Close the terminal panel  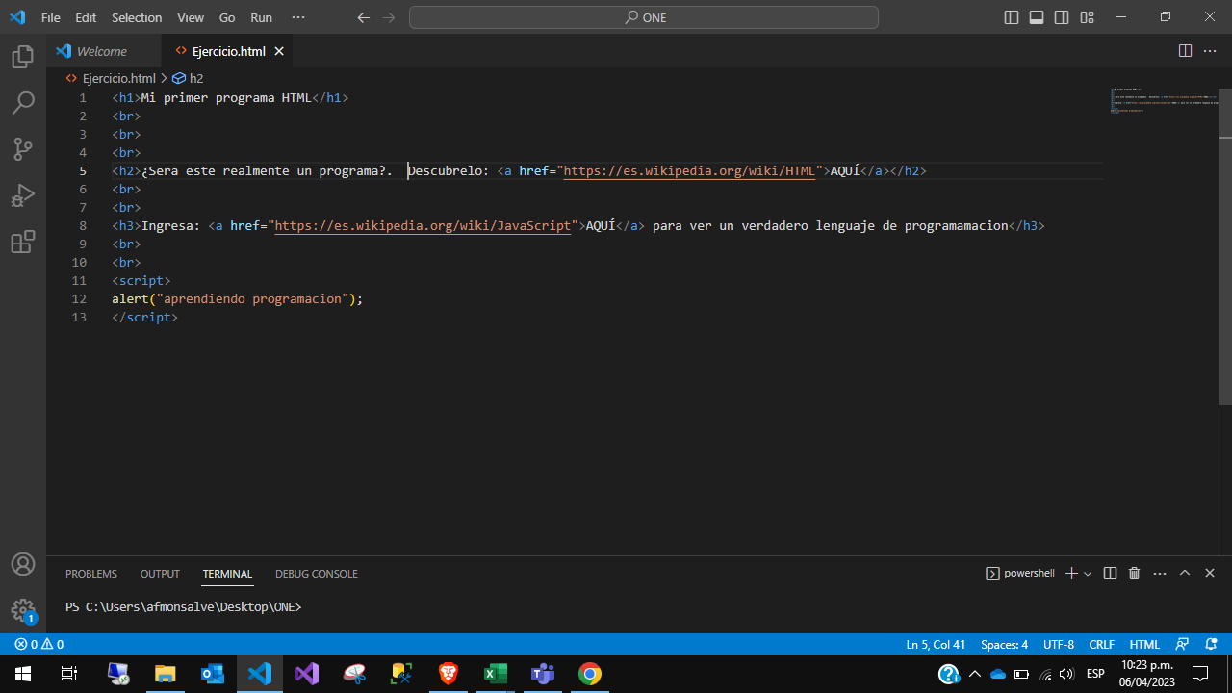pyautogui.click(x=1210, y=574)
